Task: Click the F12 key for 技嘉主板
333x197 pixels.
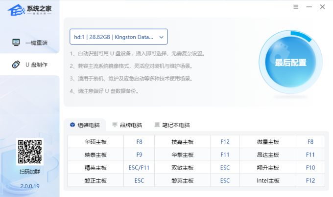Action: 225,142
